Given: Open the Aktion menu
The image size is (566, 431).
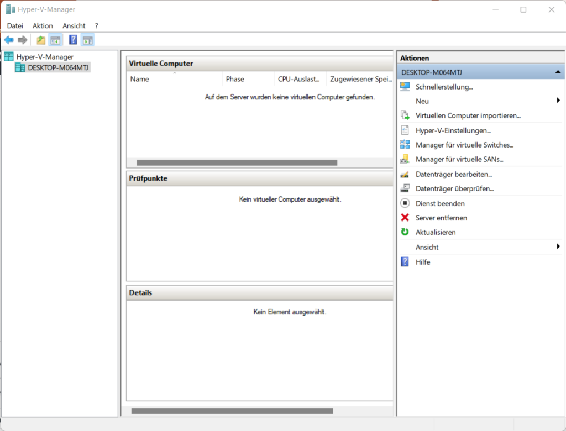Looking at the screenshot, I should tap(43, 25).
